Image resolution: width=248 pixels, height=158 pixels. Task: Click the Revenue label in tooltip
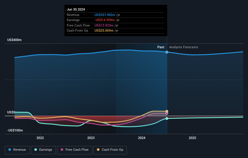[x=73, y=15]
